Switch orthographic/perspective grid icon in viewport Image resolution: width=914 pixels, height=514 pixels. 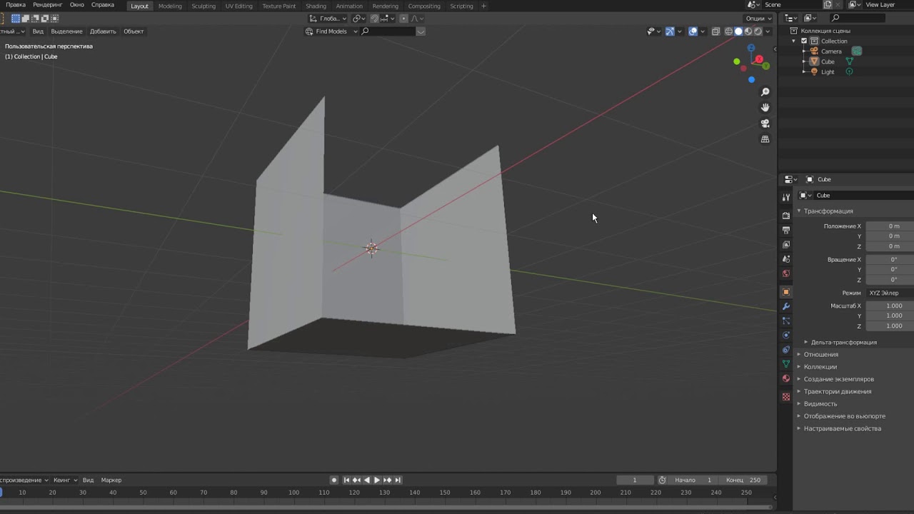click(x=765, y=139)
